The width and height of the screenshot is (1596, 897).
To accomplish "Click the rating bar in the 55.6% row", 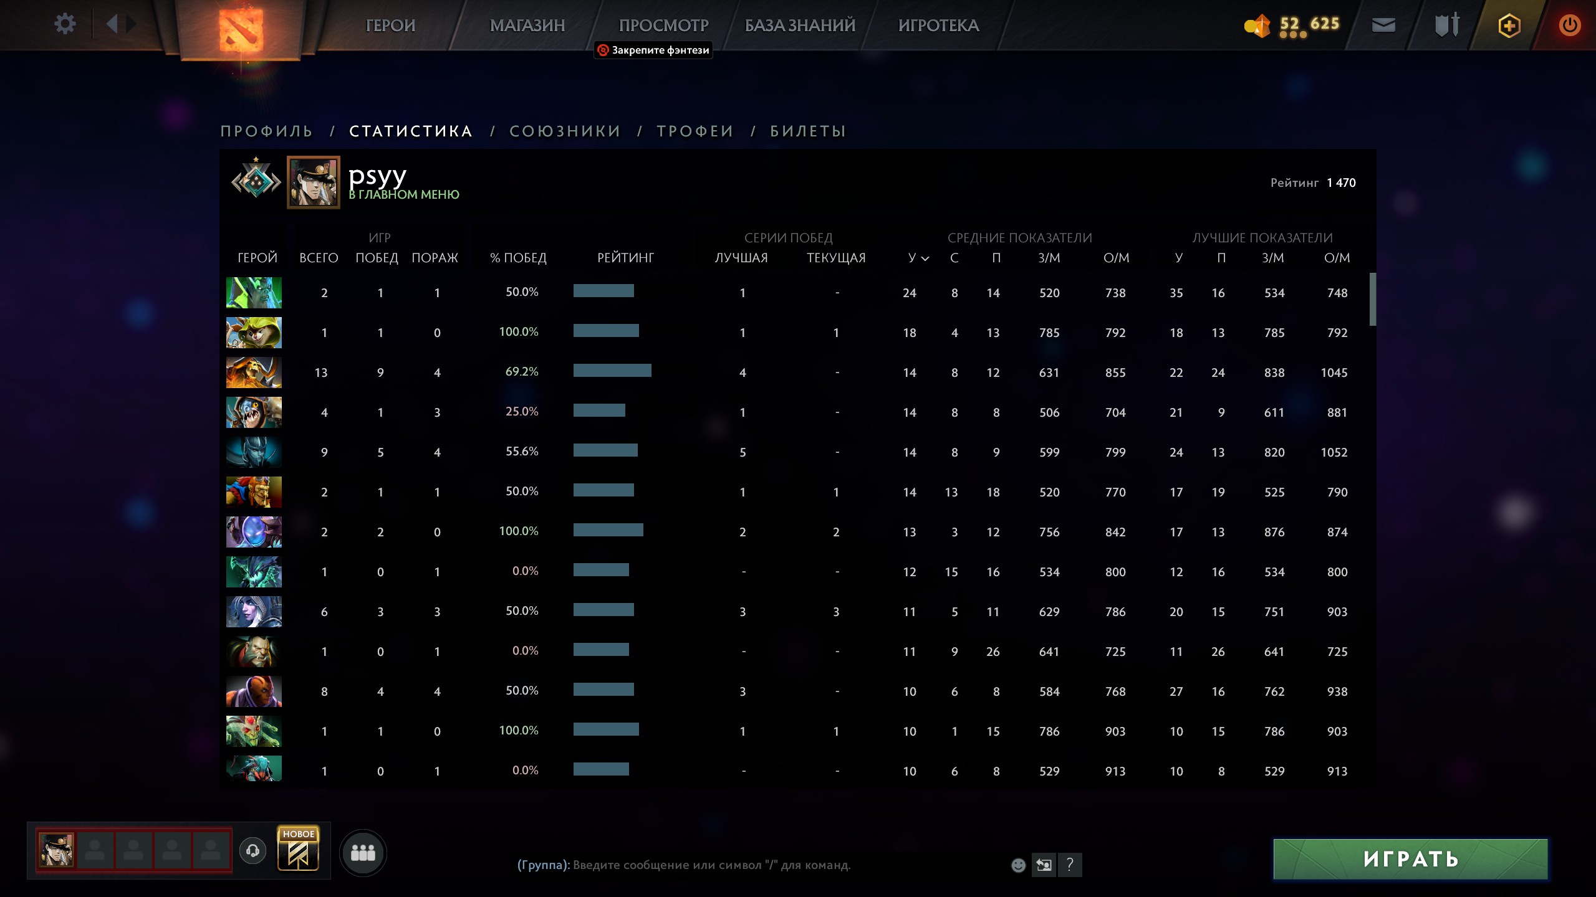I will (605, 450).
